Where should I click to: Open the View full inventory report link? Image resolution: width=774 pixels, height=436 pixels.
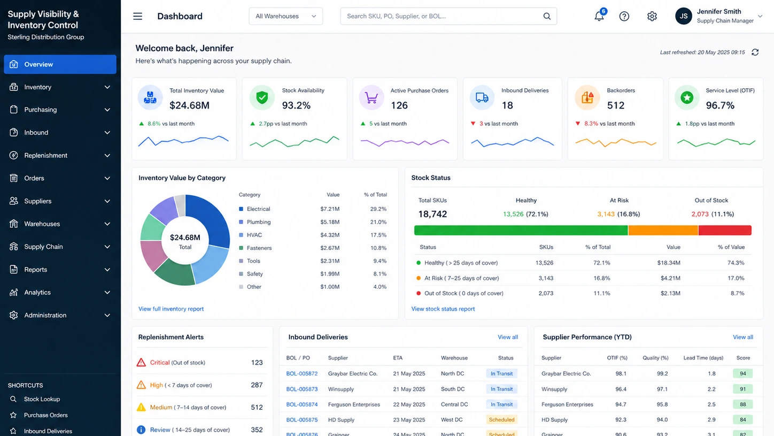171,309
